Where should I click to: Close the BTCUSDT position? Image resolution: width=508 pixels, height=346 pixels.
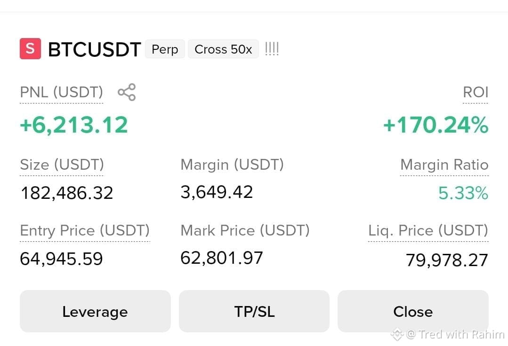pyautogui.click(x=413, y=311)
